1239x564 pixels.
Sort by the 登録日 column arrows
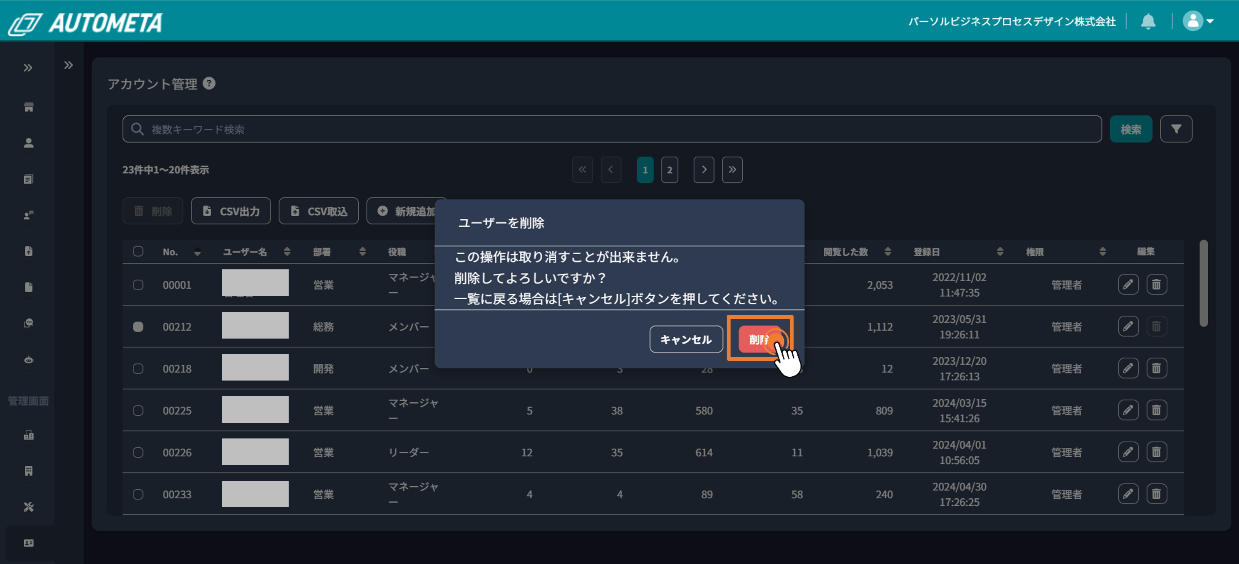point(999,252)
